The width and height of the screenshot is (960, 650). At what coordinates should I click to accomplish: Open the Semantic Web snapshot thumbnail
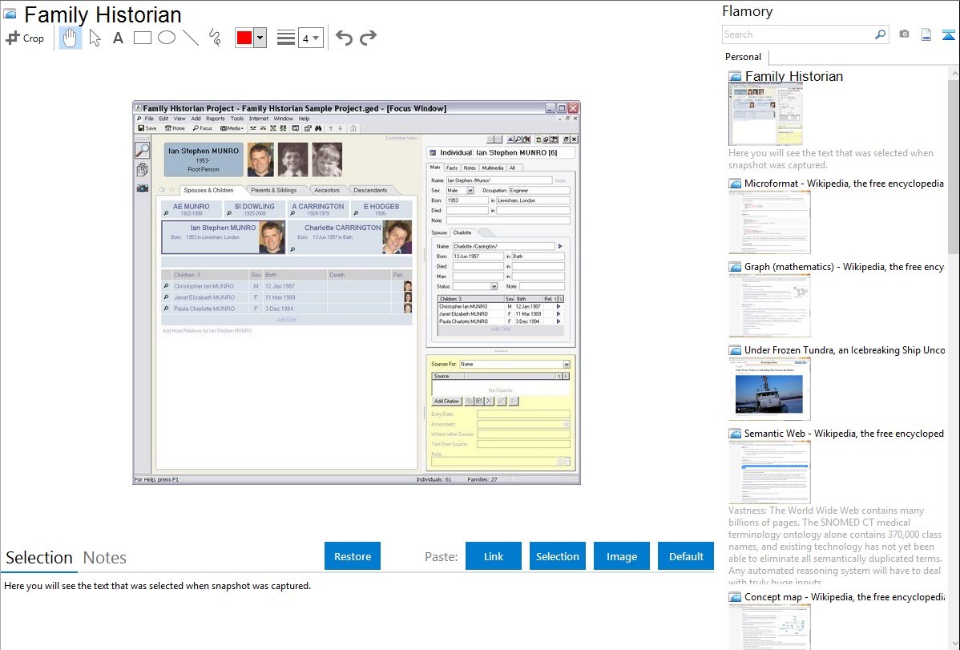coord(769,472)
